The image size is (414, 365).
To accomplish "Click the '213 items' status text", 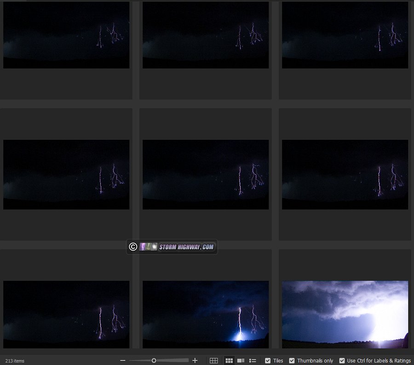I will pos(15,361).
